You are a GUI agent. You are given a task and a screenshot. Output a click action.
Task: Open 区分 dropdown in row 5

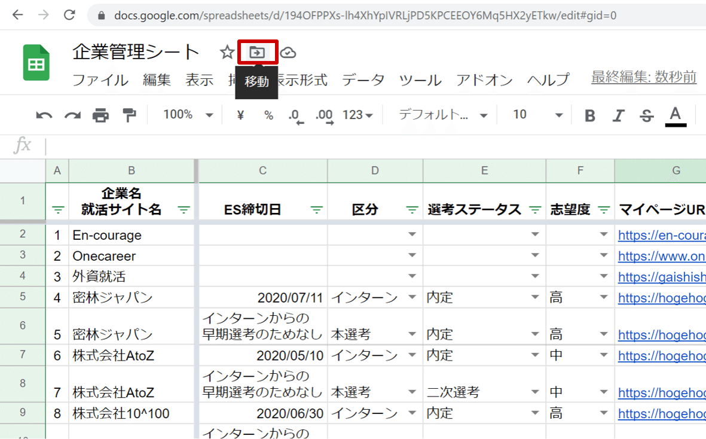[412, 297]
